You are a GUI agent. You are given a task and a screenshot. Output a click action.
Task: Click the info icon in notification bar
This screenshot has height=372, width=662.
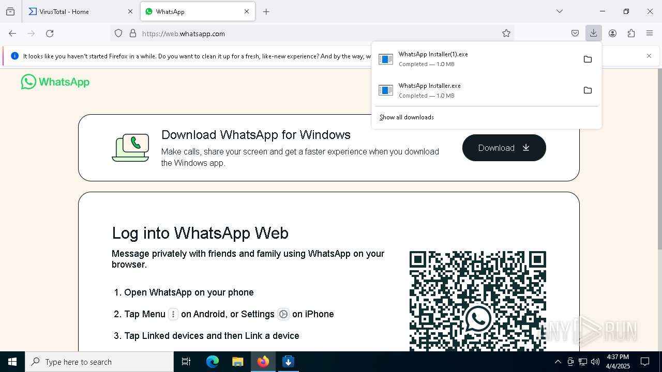[14, 56]
